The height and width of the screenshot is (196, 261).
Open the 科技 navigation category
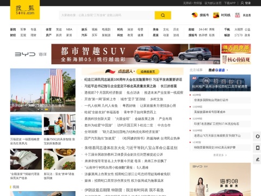coord(120,35)
